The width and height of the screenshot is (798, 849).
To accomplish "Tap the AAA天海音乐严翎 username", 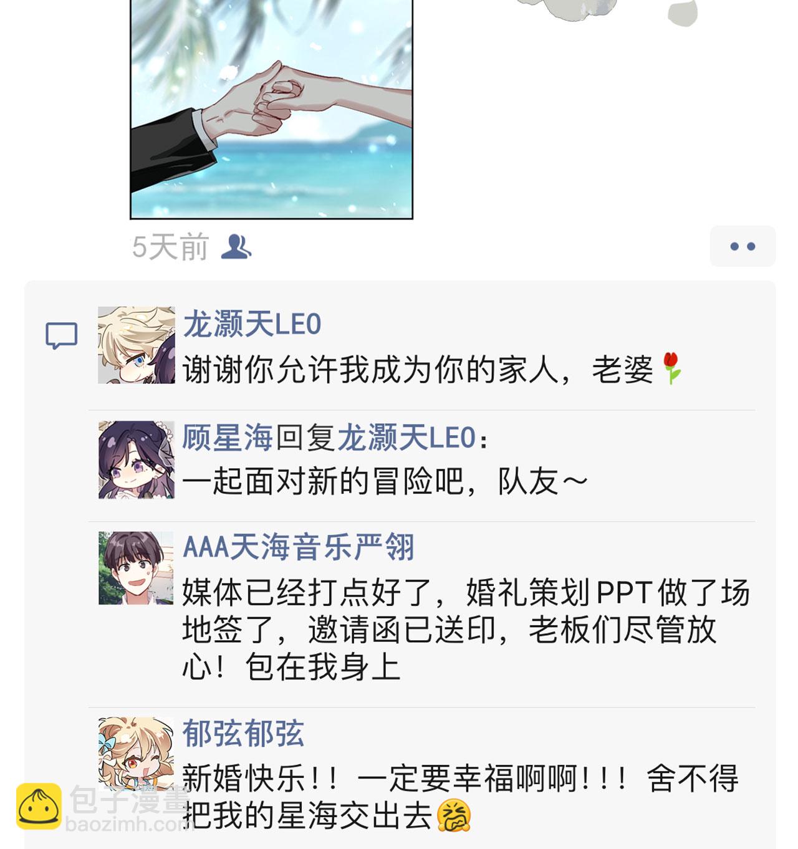I will (x=299, y=547).
